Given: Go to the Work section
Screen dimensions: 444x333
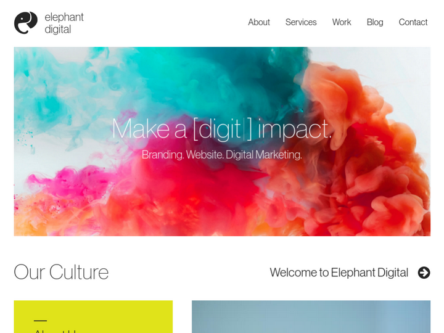Looking at the screenshot, I should 342,22.
